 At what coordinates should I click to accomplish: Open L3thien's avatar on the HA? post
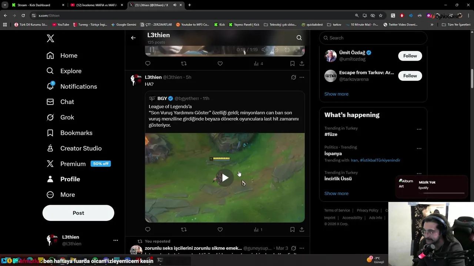(x=136, y=80)
